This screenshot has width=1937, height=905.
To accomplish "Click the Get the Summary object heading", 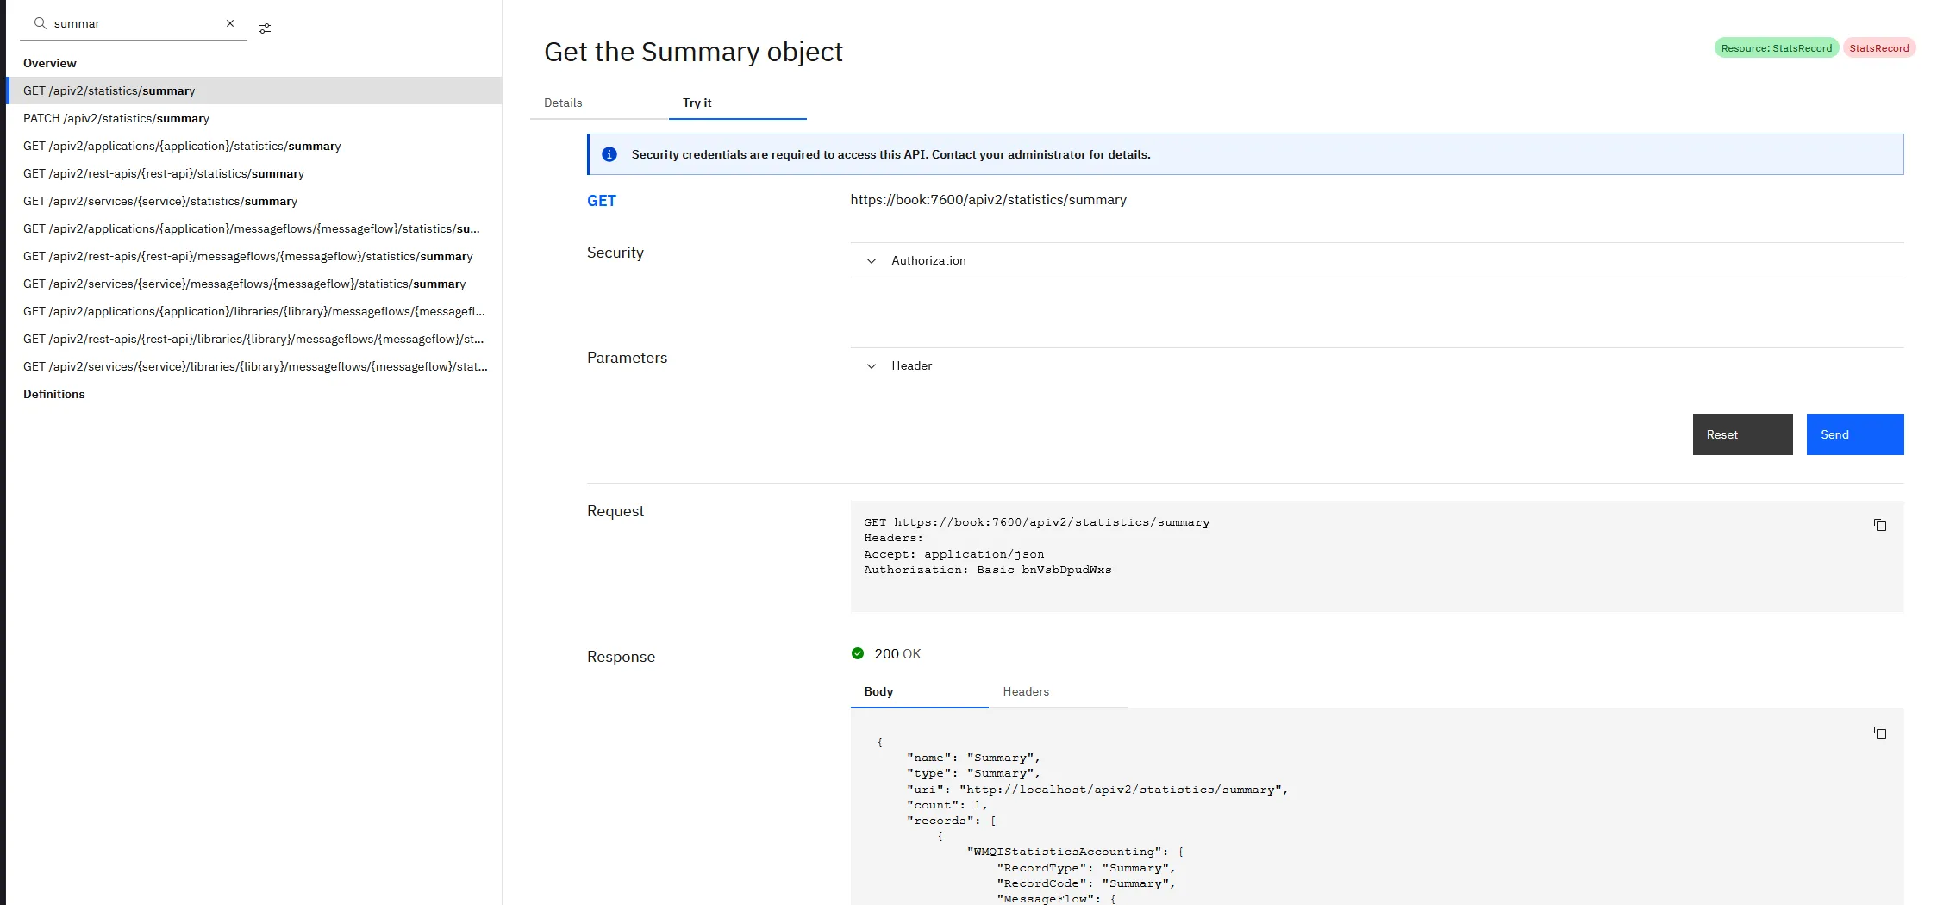I will 693,52.
